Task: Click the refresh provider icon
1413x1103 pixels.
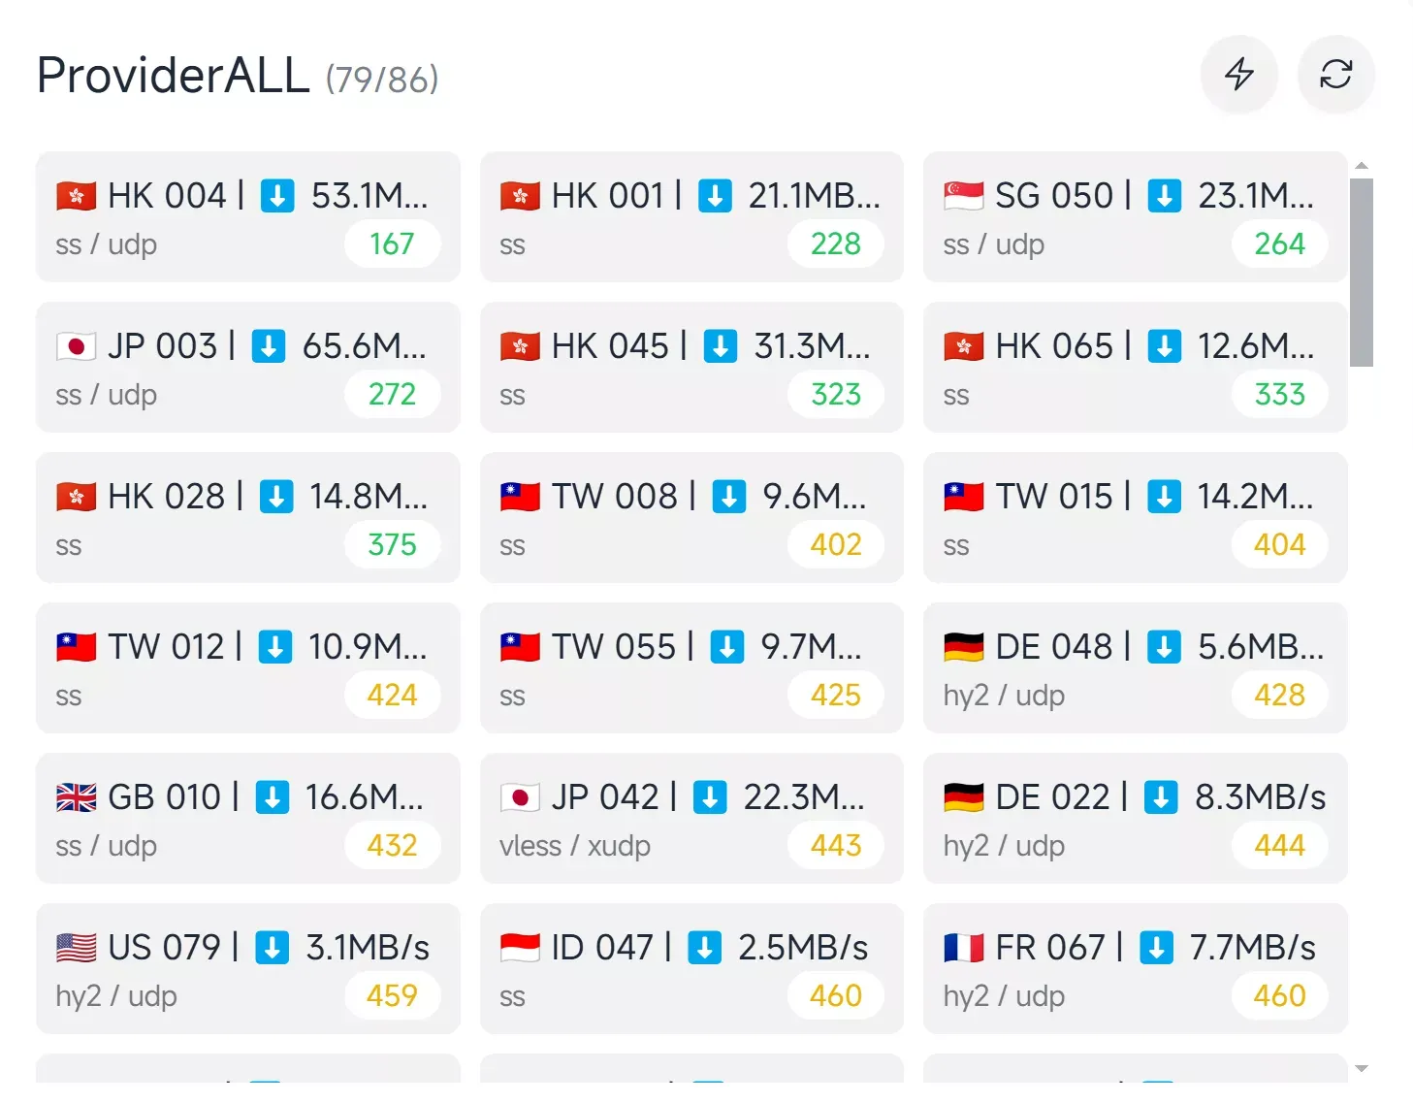Action: [x=1335, y=75]
